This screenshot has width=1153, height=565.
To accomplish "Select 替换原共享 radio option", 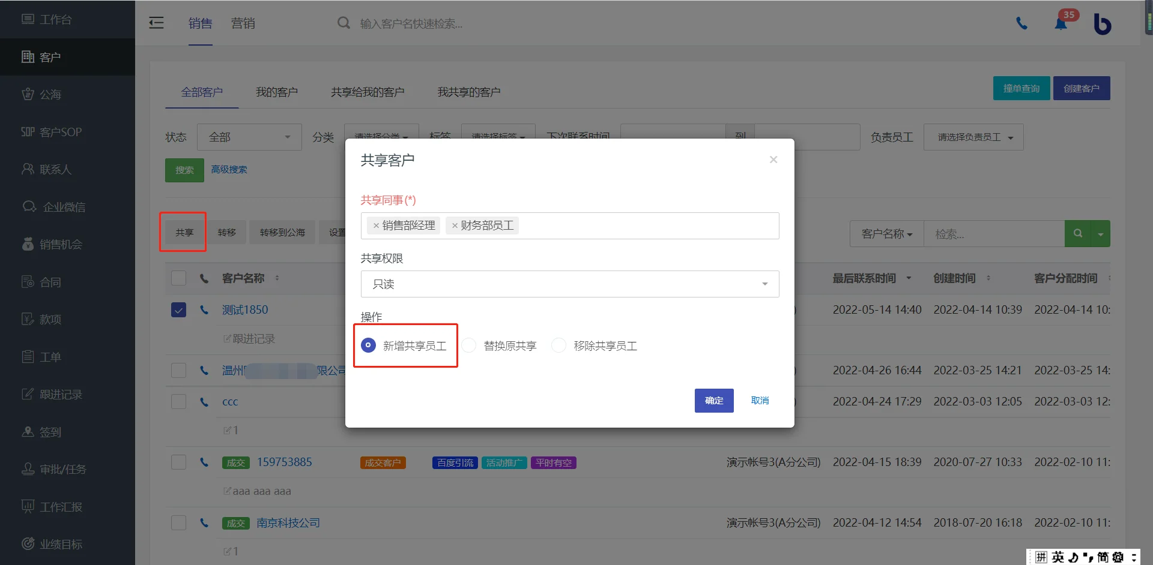I will tap(469, 345).
